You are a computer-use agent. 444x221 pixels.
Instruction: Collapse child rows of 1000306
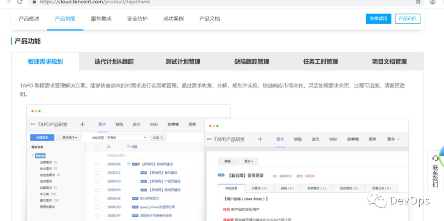coord(129,164)
